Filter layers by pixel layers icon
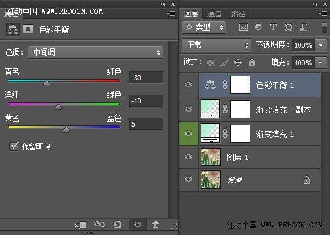This screenshot has height=235, width=330. click(x=243, y=28)
